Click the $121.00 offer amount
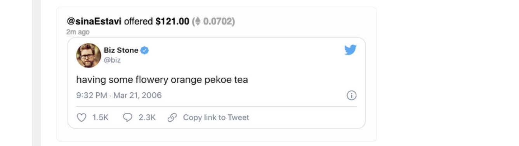The image size is (519, 146). 172,21
